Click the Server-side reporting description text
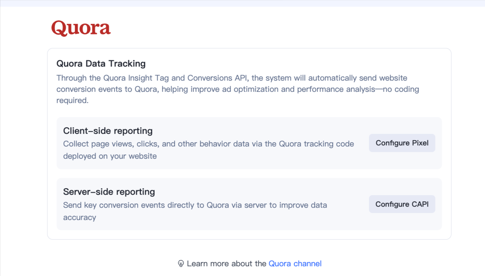 click(x=195, y=205)
